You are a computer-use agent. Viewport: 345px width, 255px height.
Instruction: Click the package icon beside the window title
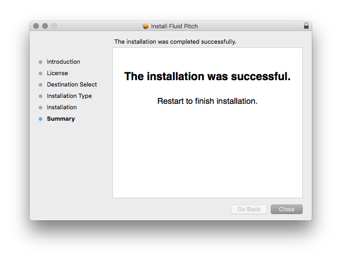pos(146,26)
